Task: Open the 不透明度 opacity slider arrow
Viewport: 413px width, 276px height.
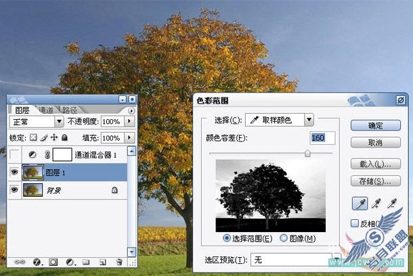Action: coord(129,121)
